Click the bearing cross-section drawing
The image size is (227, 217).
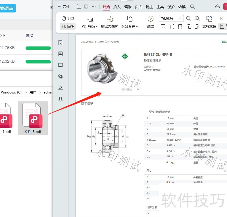click(x=108, y=135)
